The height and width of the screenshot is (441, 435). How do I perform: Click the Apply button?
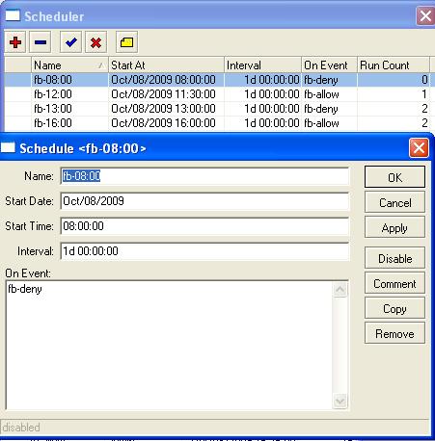pos(394,227)
